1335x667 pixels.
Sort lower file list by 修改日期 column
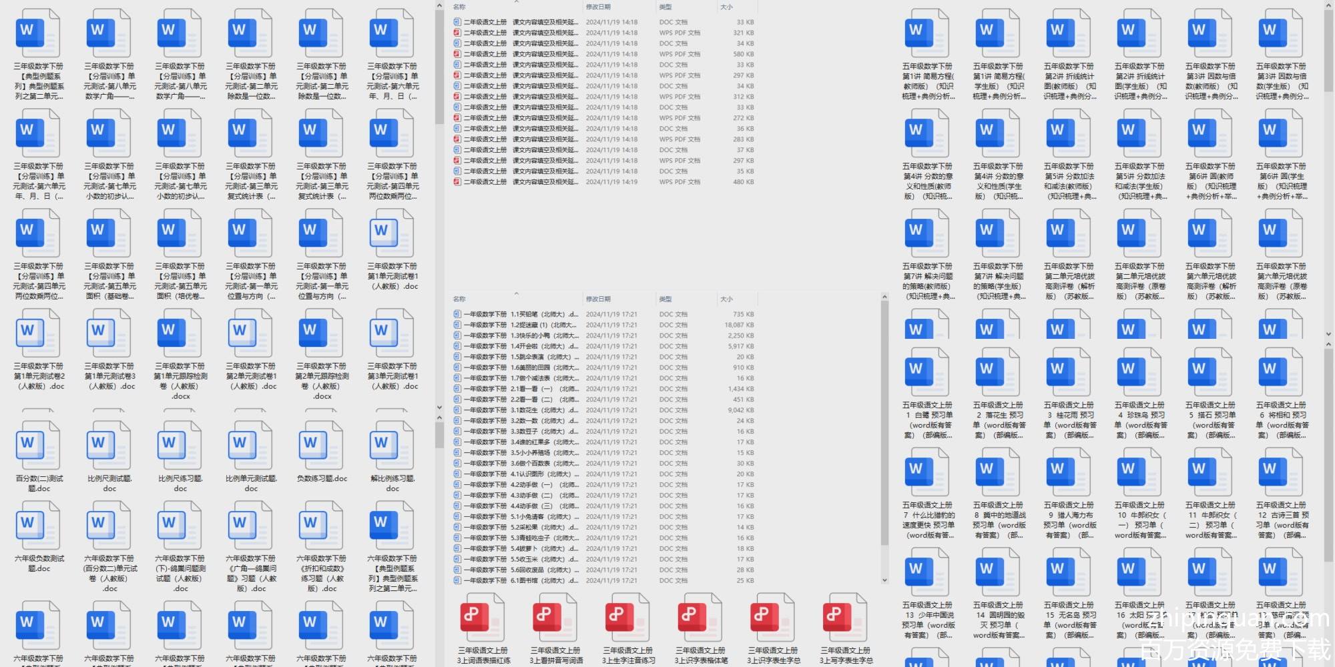point(598,299)
